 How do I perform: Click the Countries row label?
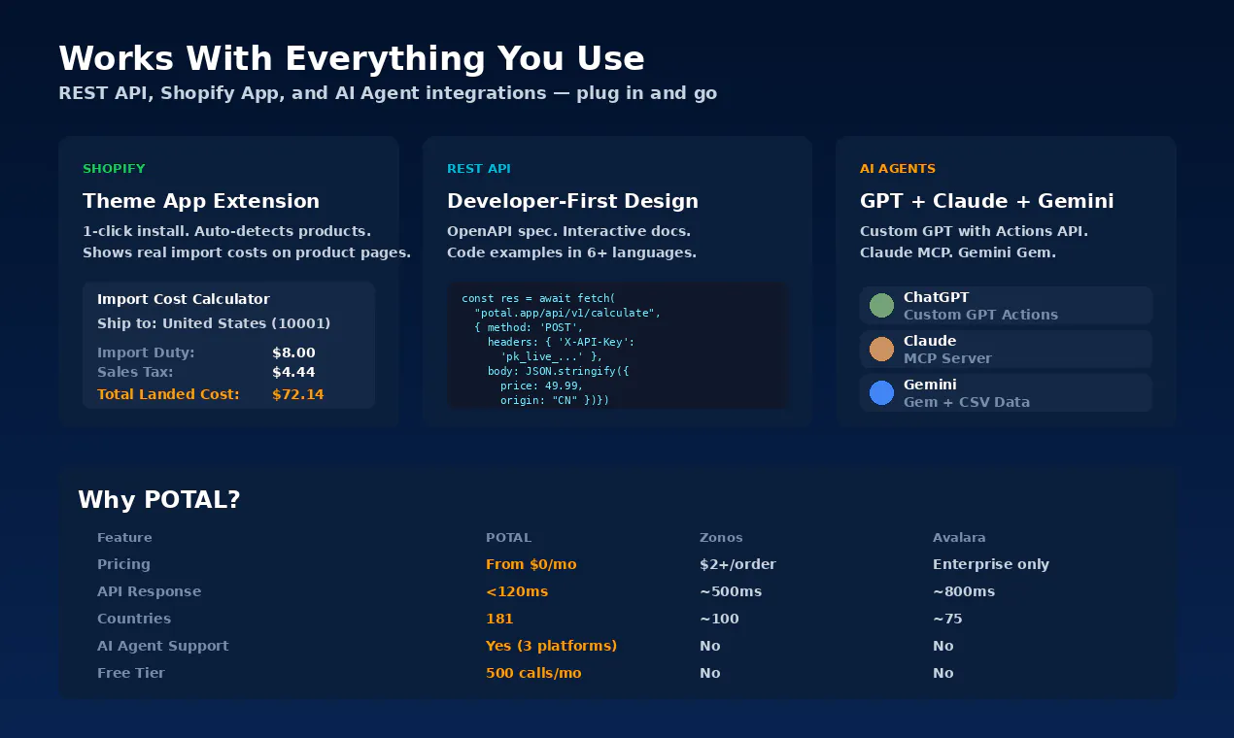click(134, 619)
